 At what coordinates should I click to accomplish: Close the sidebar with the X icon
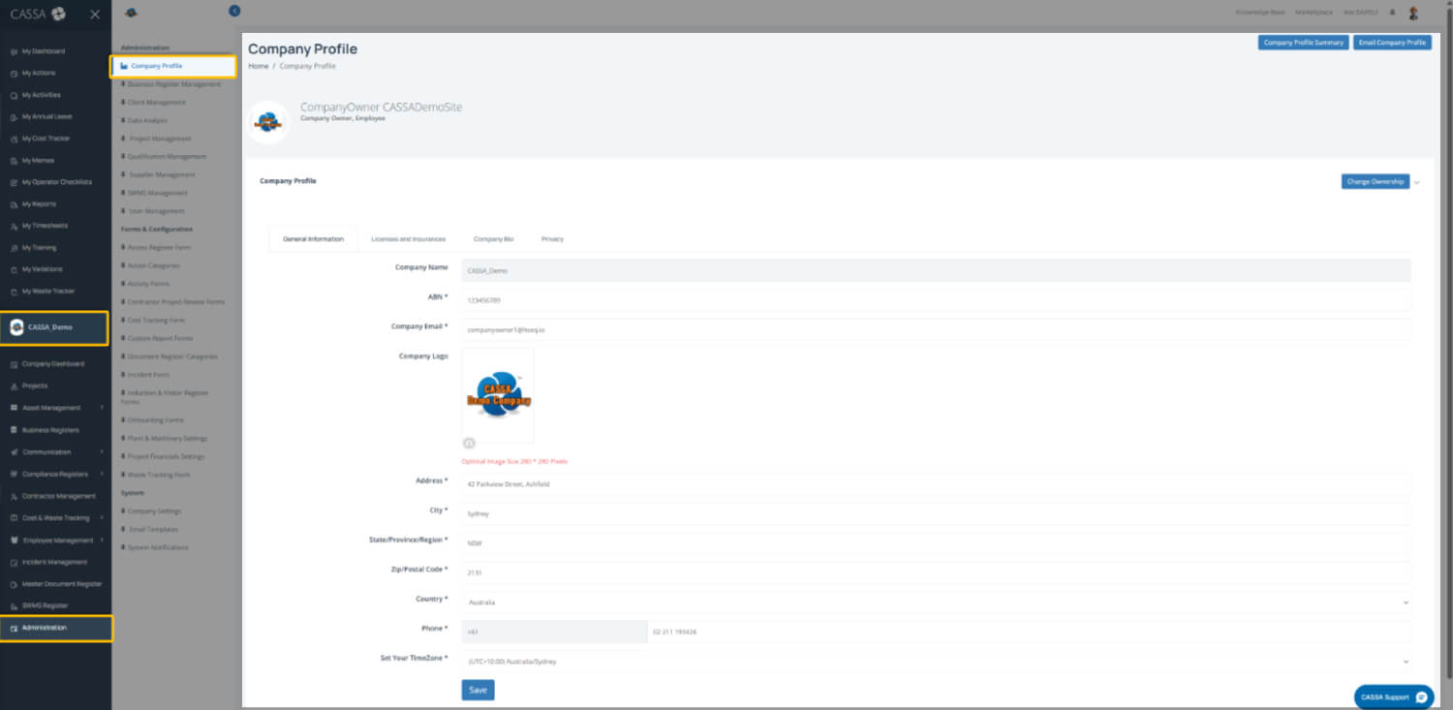[94, 14]
